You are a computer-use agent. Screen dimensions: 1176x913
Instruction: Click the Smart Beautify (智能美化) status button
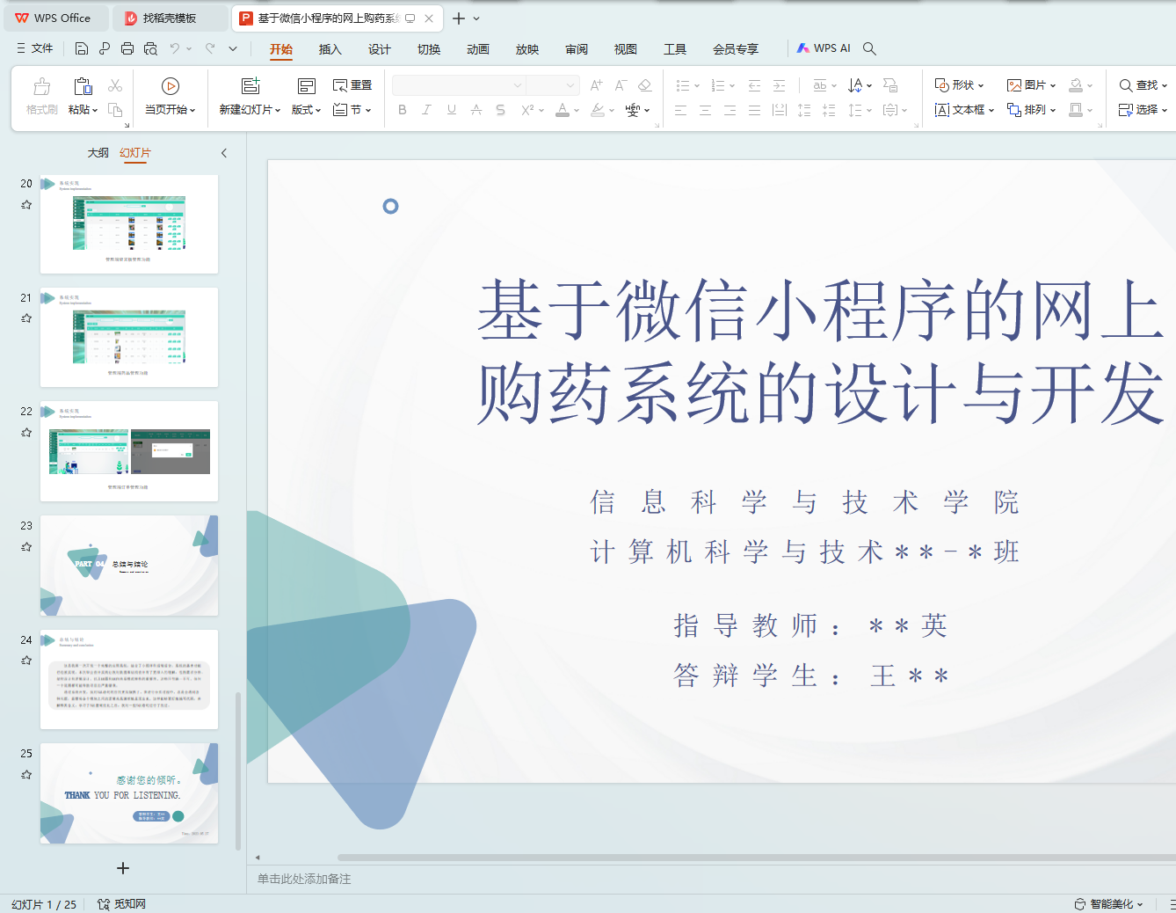point(1108,904)
